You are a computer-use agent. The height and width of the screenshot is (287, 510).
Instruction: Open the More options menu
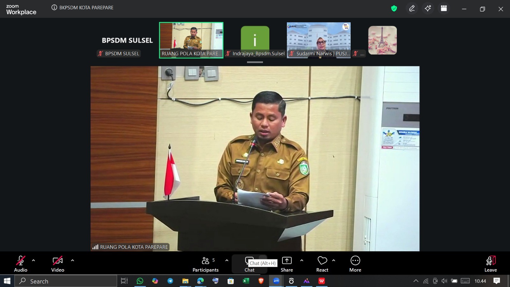(x=355, y=264)
